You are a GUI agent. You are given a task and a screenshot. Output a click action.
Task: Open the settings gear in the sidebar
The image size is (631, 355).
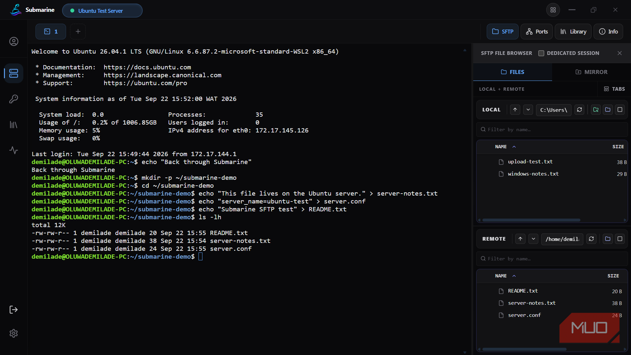point(13,333)
